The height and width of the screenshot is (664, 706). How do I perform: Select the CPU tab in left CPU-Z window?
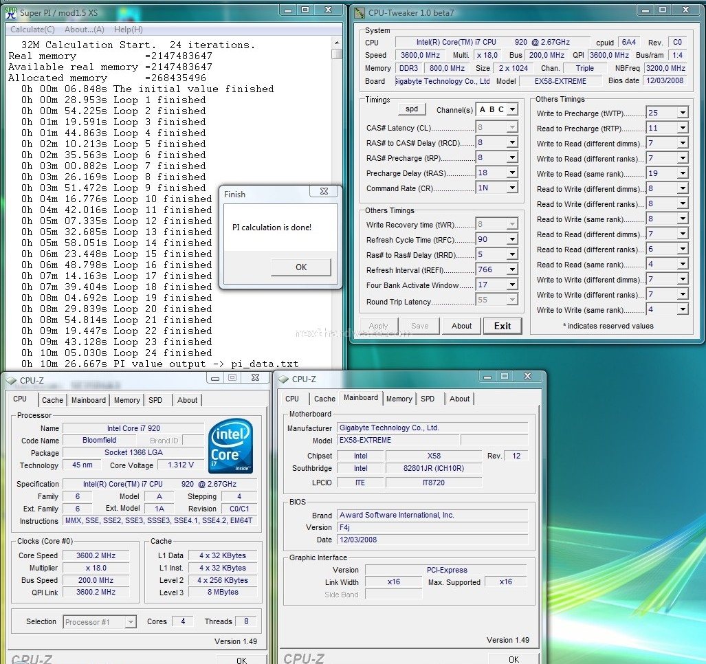pos(20,399)
